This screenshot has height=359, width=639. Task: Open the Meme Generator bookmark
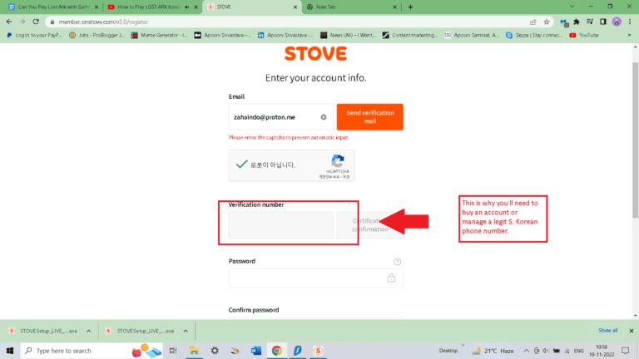click(160, 36)
